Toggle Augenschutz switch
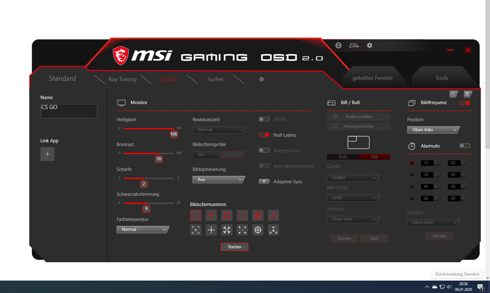 [x=264, y=150]
